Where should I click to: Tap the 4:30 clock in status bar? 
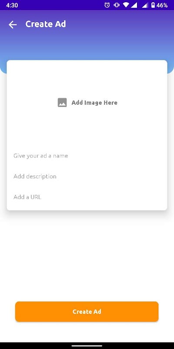click(12, 5)
